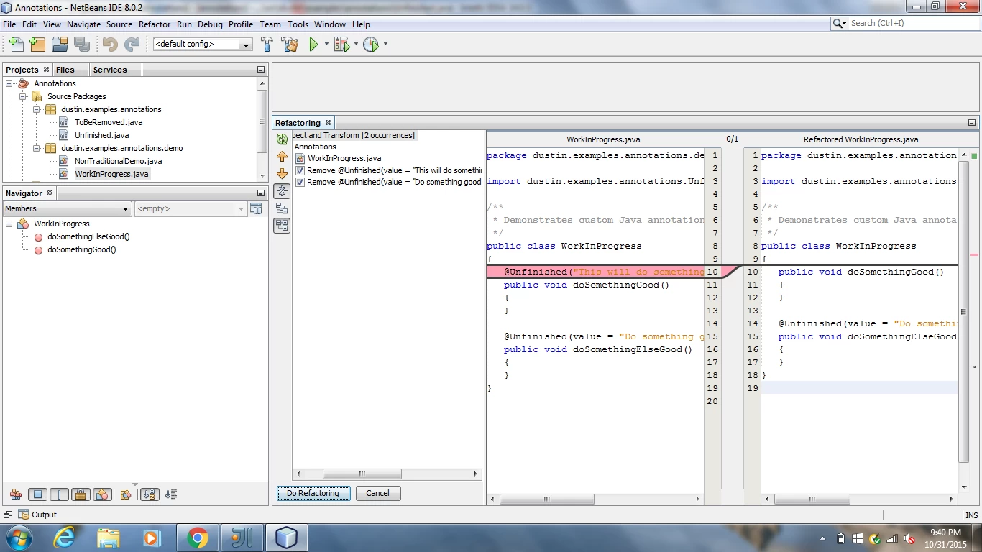Viewport: 982px width, 552px height.
Task: Click the Do Refactoring button
Action: coord(313,493)
